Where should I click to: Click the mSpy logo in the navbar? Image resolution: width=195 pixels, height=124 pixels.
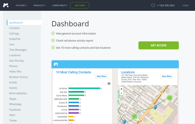pyautogui.click(x=6, y=5)
